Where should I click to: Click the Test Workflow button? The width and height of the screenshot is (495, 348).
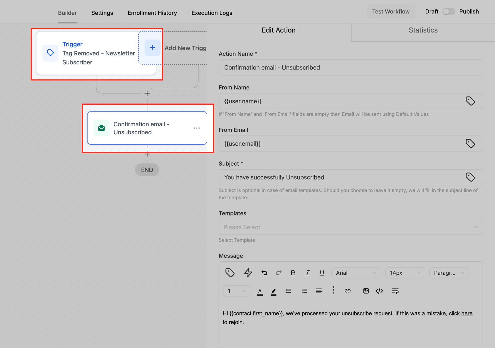[x=391, y=11]
